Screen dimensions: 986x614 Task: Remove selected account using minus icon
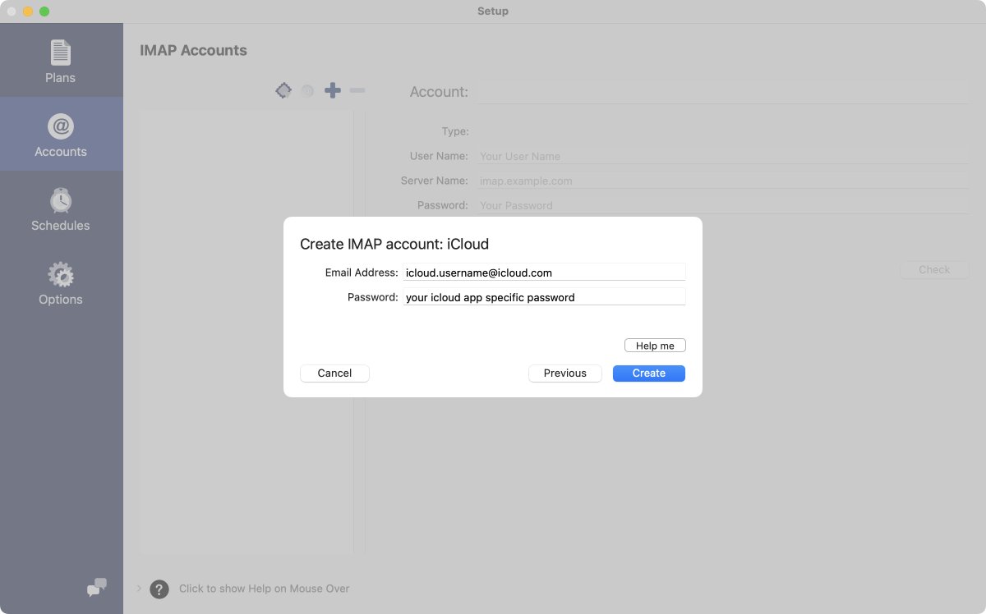click(x=357, y=90)
